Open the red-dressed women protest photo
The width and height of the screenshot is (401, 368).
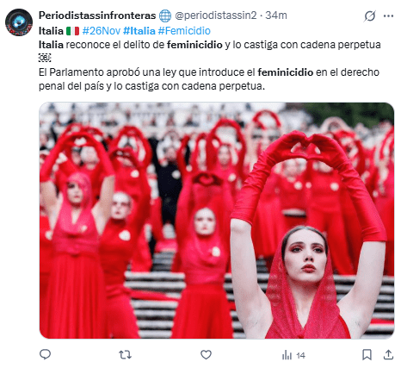217,221
